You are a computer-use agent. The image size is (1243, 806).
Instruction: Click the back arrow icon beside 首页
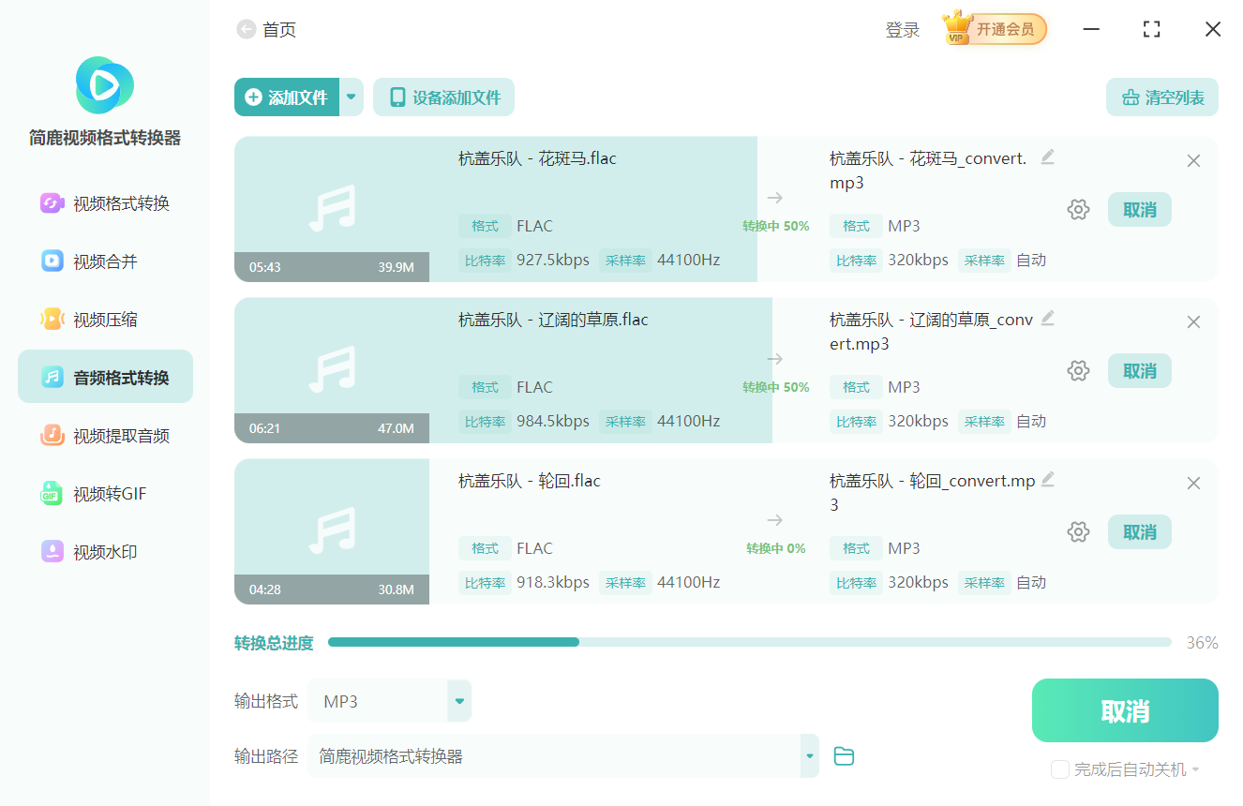tap(246, 30)
